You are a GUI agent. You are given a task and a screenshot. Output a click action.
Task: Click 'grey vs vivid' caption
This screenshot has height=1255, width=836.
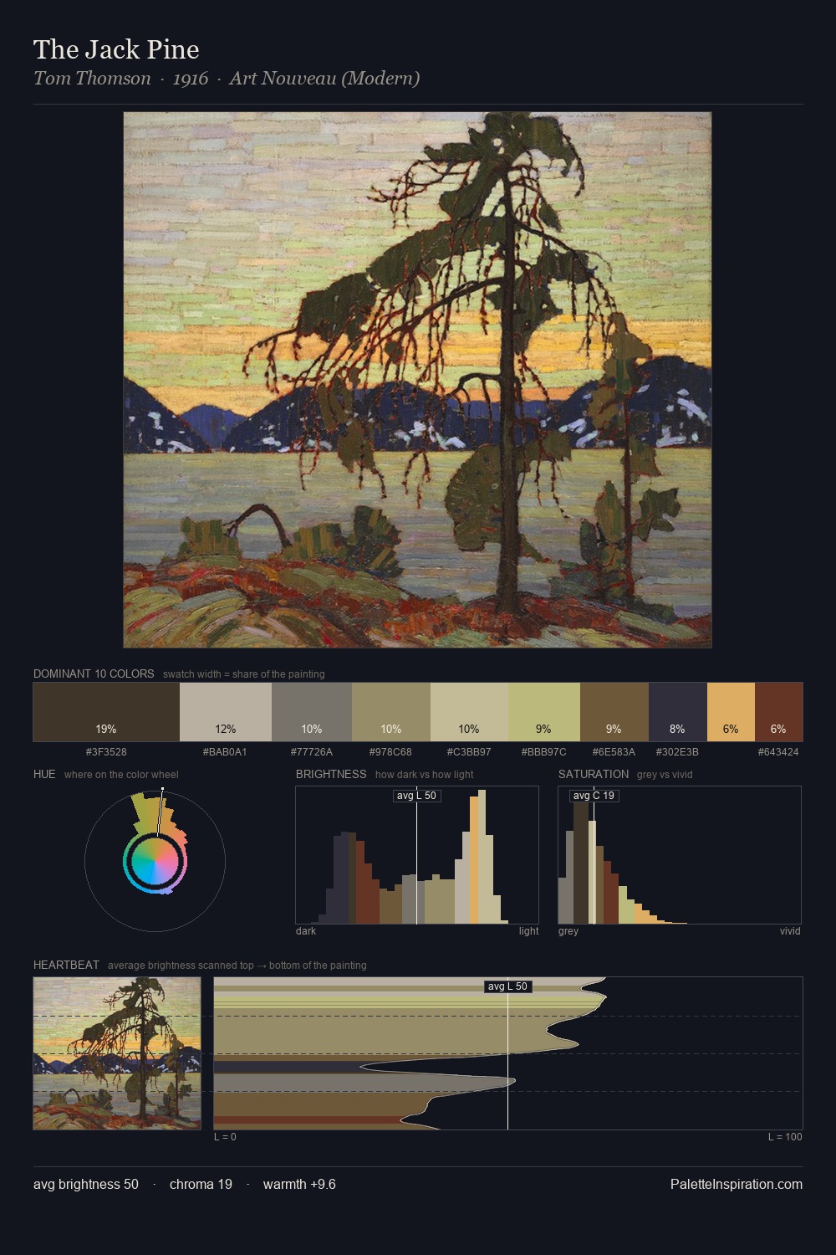(665, 775)
